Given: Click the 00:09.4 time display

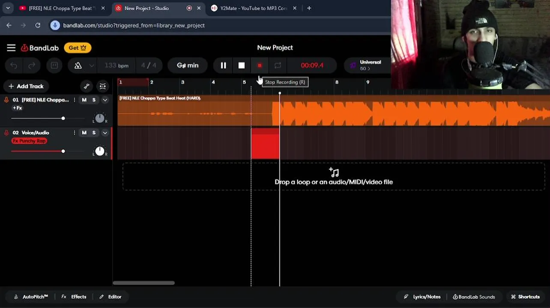Looking at the screenshot, I should pyautogui.click(x=312, y=65).
